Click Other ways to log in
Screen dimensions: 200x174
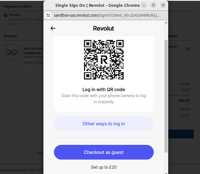[104, 124]
